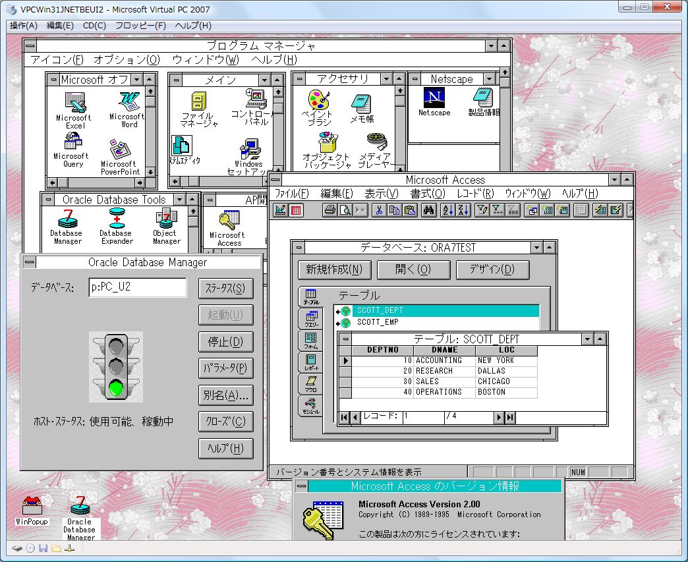Click the Find binoculars icon in Access
This screenshot has width=688, height=562.
tap(429, 211)
